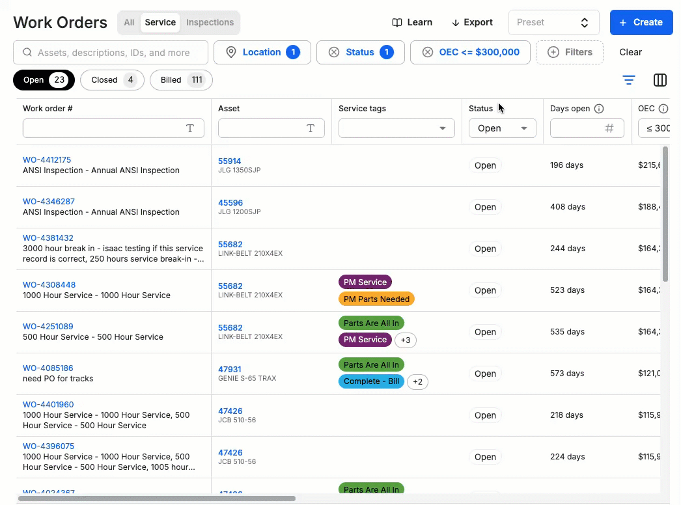
Task: Open the OEC <= $300,000 filter chip
Action: point(470,53)
